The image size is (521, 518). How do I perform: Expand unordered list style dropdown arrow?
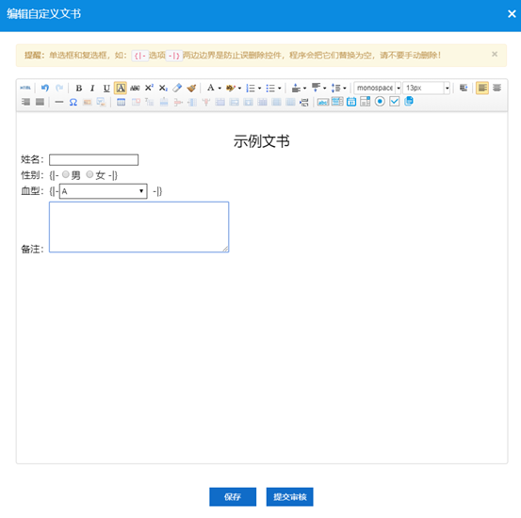pyautogui.click(x=280, y=89)
